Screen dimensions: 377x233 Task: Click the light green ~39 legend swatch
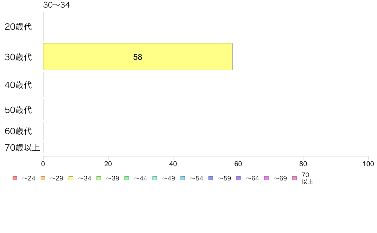99,178
